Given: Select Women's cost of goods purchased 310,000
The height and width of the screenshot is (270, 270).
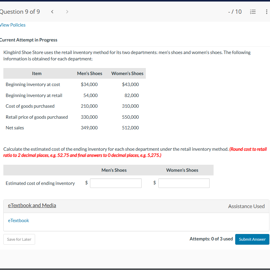Looking at the screenshot, I should coord(130,106).
